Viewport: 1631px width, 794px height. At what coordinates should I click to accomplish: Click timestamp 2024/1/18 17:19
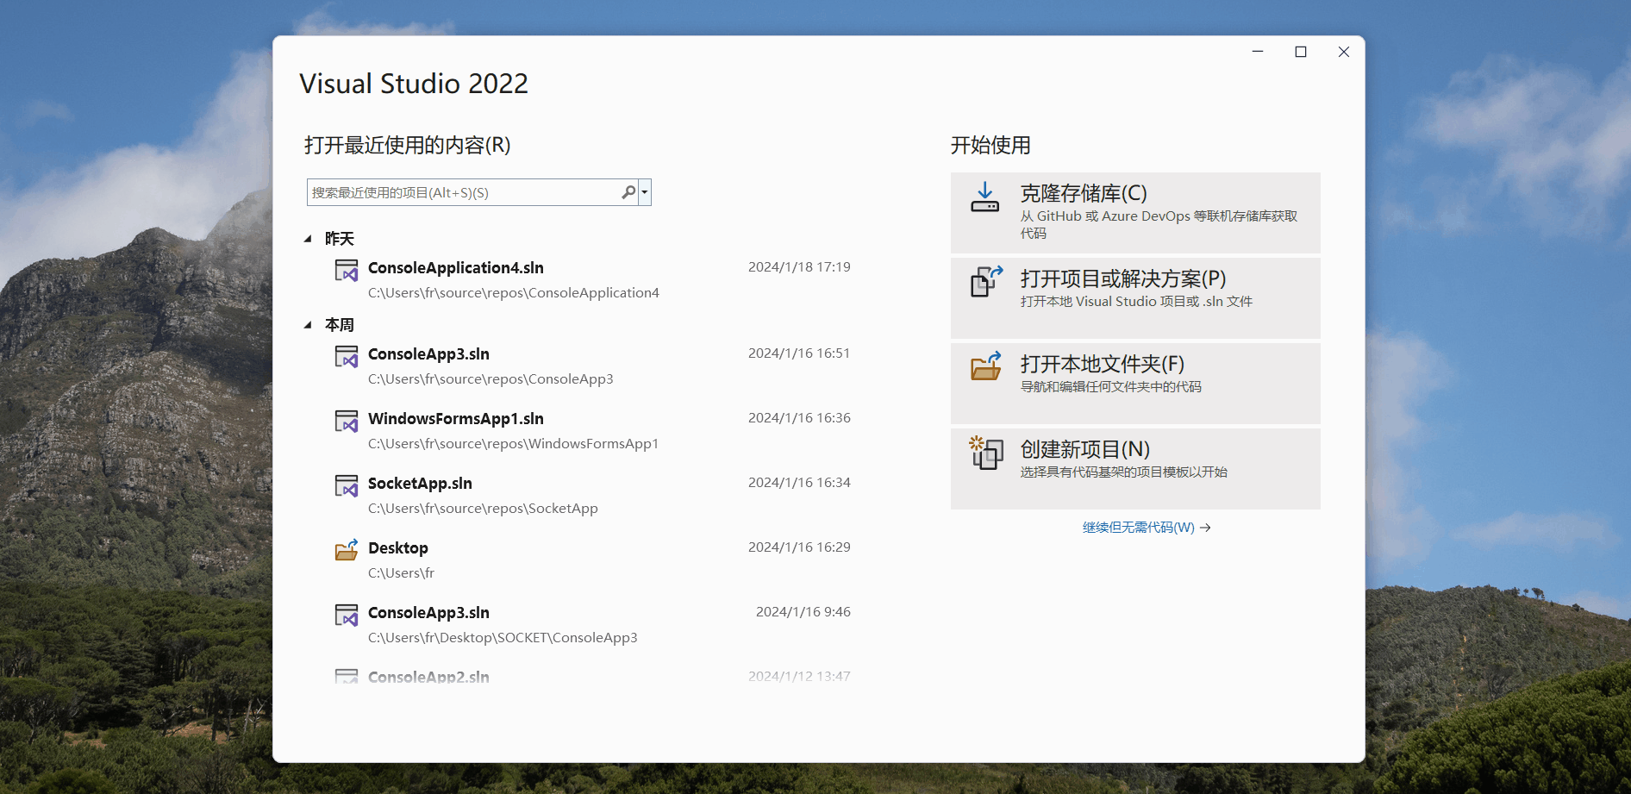pos(799,267)
